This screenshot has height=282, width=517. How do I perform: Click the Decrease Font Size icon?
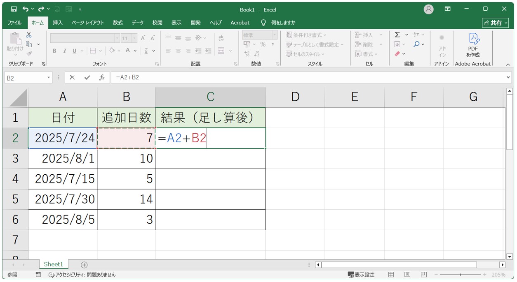coord(153,38)
